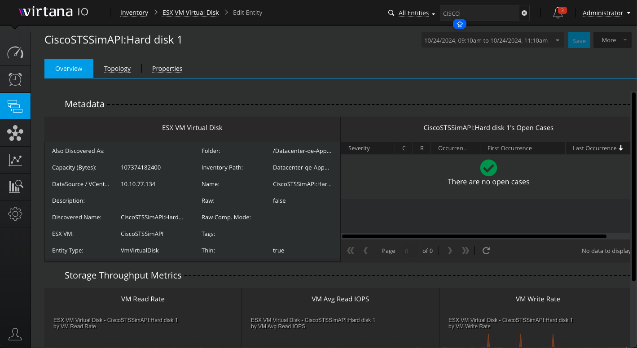Click the C column header
Image resolution: width=637 pixels, height=348 pixels.
404,148
